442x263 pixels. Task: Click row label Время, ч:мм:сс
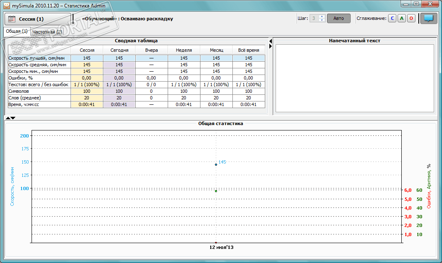pyautogui.click(x=39, y=104)
